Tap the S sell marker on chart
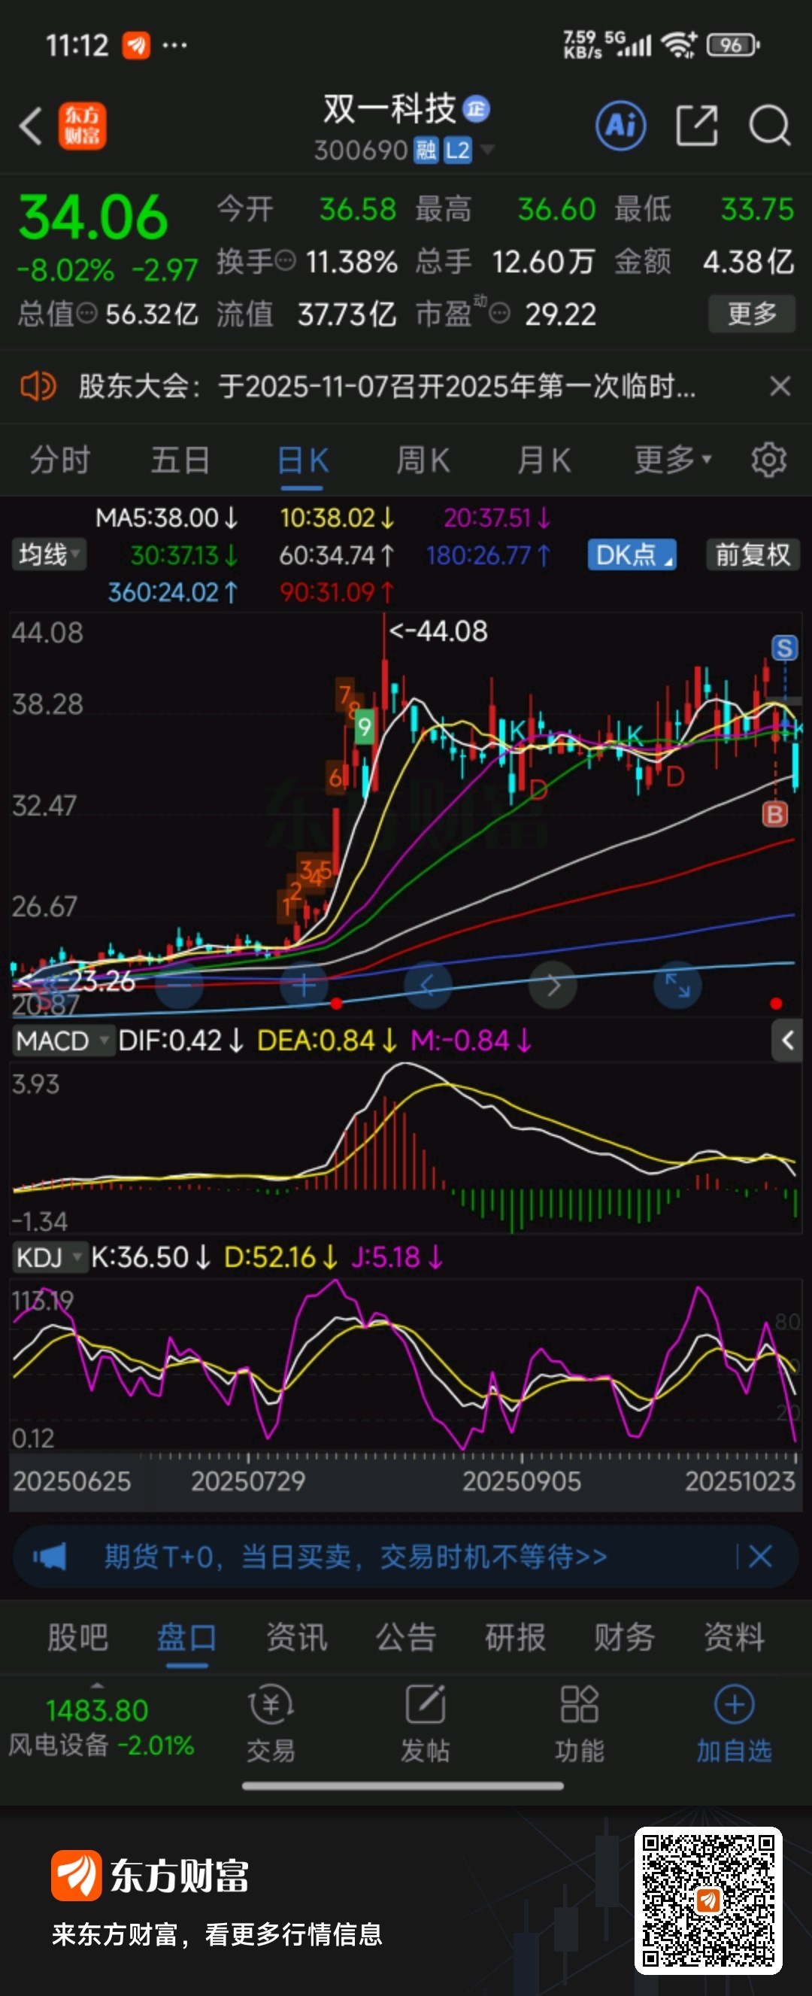This screenshot has height=1996, width=812. tap(785, 648)
